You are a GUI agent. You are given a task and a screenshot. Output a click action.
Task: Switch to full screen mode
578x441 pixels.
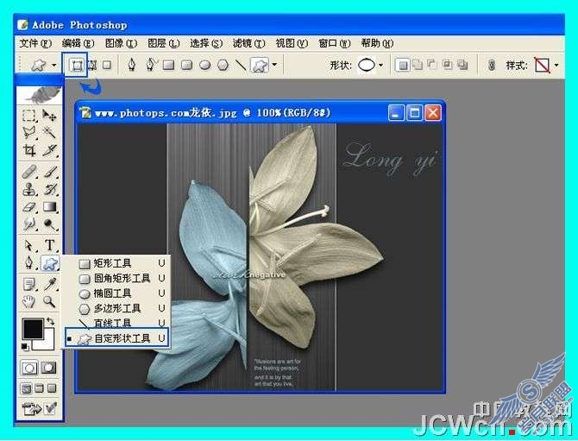[x=52, y=388]
